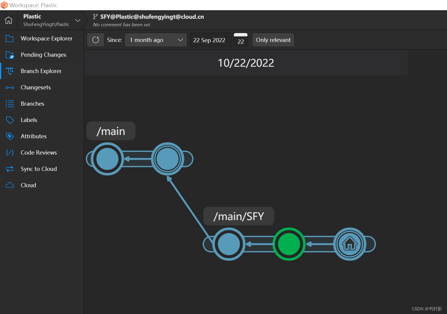Toggle the Only relevant filter

[x=273, y=40]
